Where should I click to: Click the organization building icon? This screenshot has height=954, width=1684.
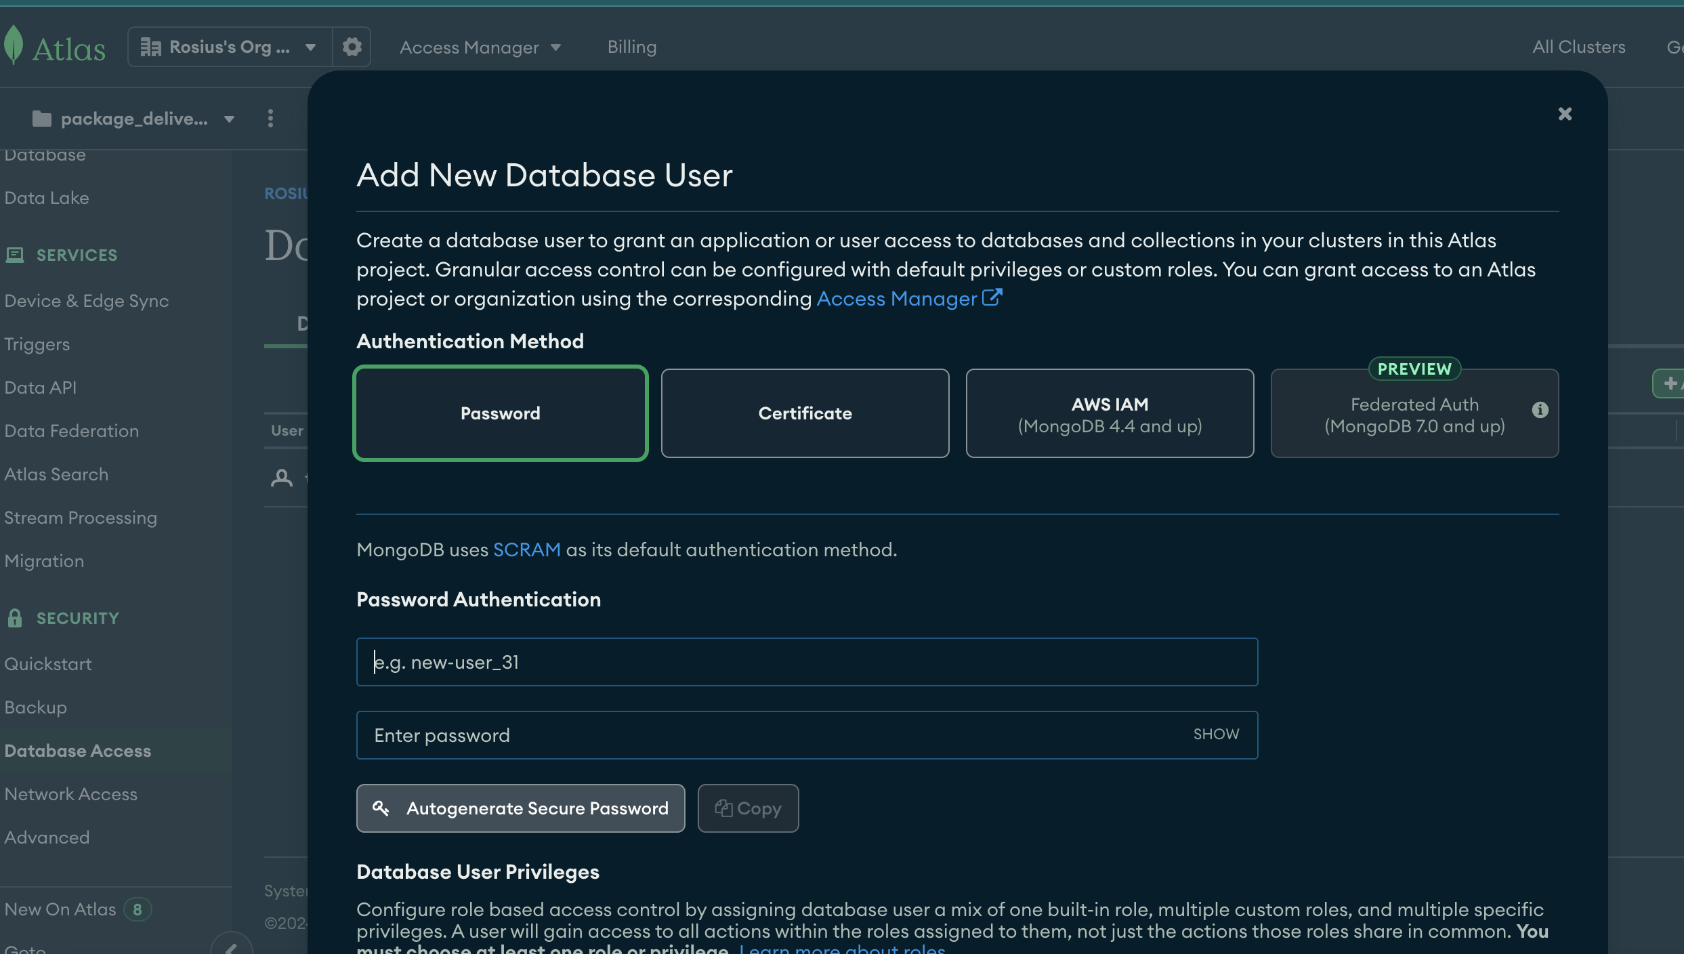pos(150,47)
